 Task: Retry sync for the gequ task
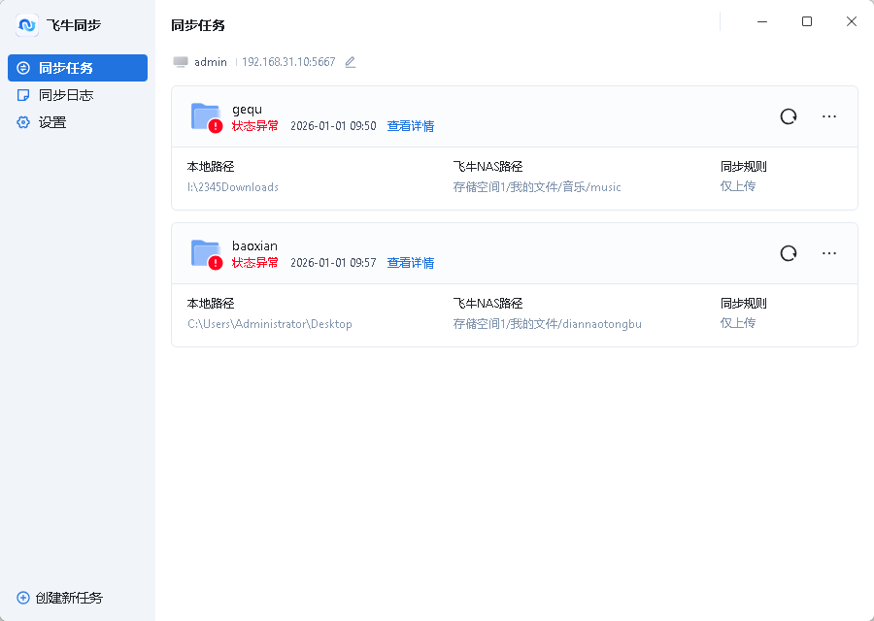point(788,115)
